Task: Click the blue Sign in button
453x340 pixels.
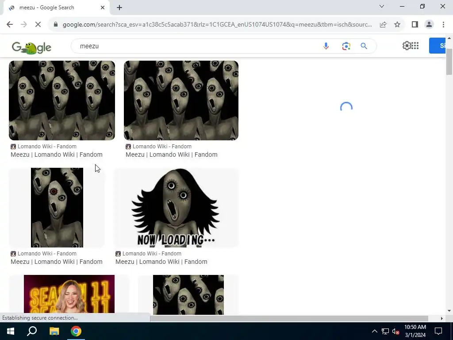Action: coord(438,46)
